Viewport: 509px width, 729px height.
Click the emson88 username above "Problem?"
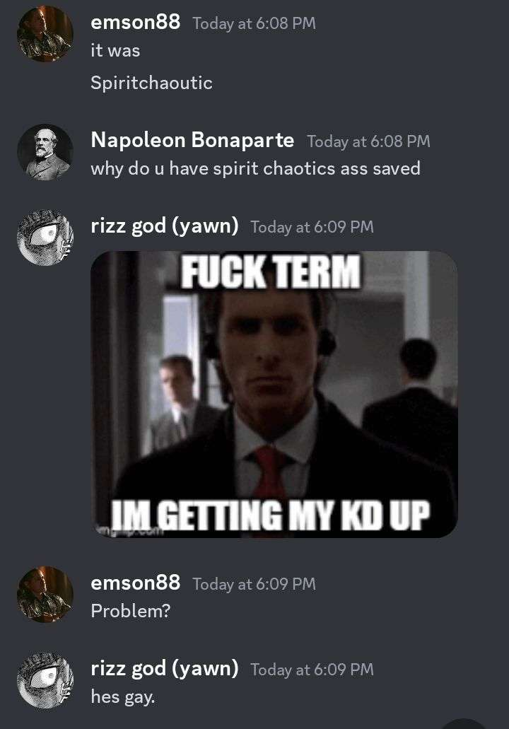coord(135,583)
